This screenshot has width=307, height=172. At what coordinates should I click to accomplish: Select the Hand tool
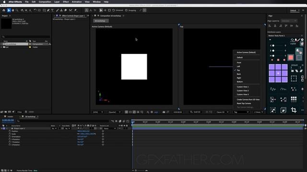point(13,10)
